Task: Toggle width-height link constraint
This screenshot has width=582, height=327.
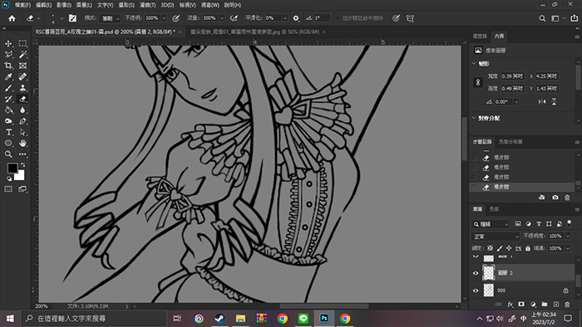Action: 478,82
